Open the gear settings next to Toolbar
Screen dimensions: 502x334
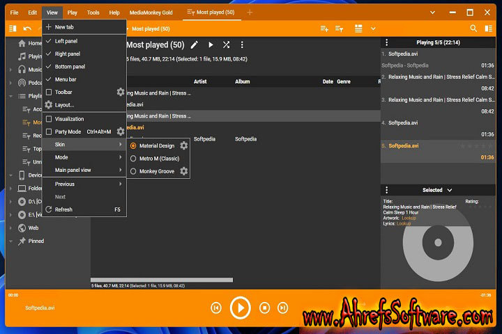click(120, 92)
